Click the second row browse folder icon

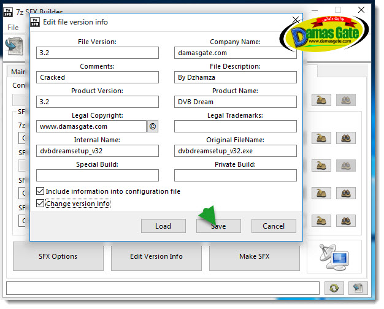(321, 138)
